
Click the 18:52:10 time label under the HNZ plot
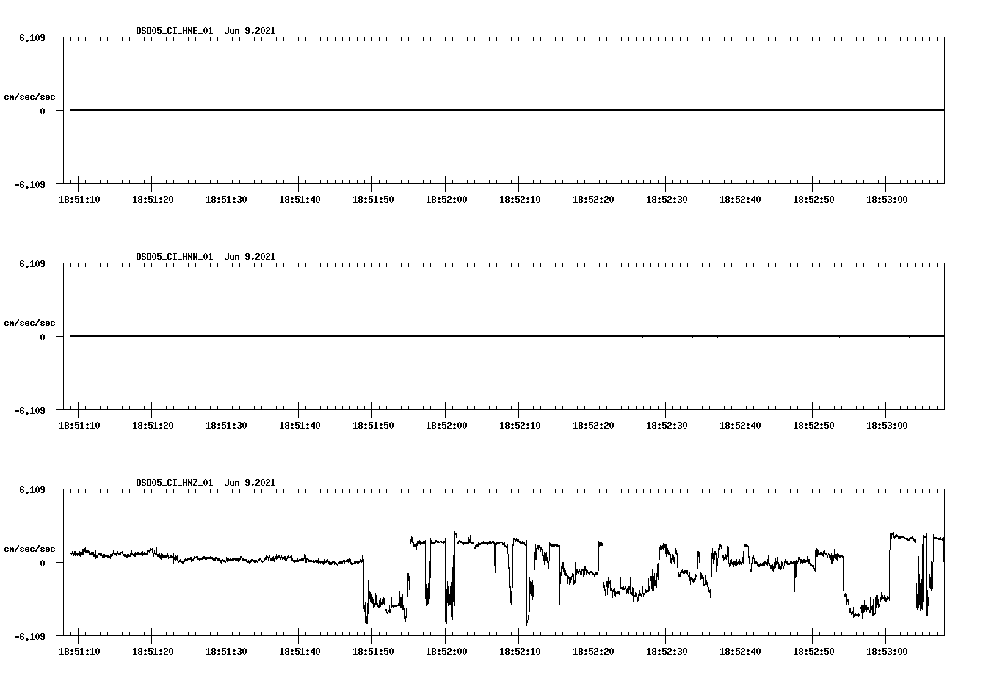pos(520,652)
